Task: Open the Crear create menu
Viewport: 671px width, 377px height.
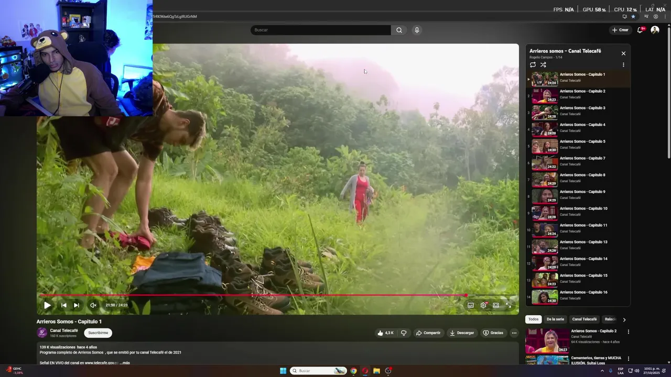Action: (620, 30)
